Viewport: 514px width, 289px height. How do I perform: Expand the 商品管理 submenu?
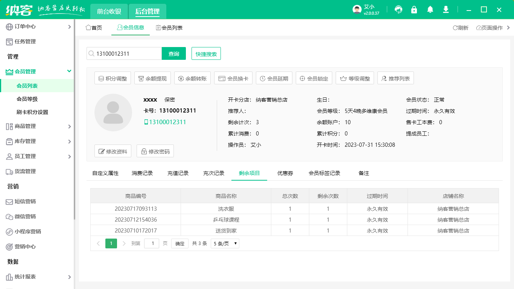25,126
